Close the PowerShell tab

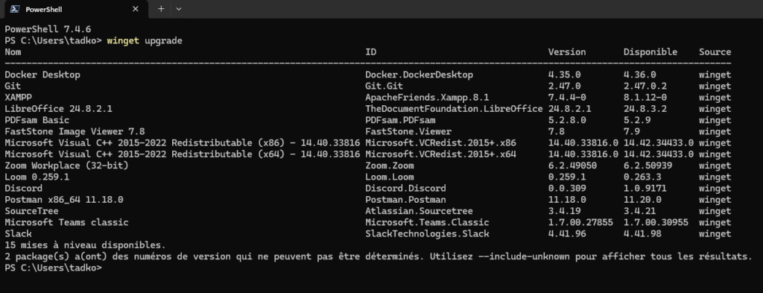136,9
